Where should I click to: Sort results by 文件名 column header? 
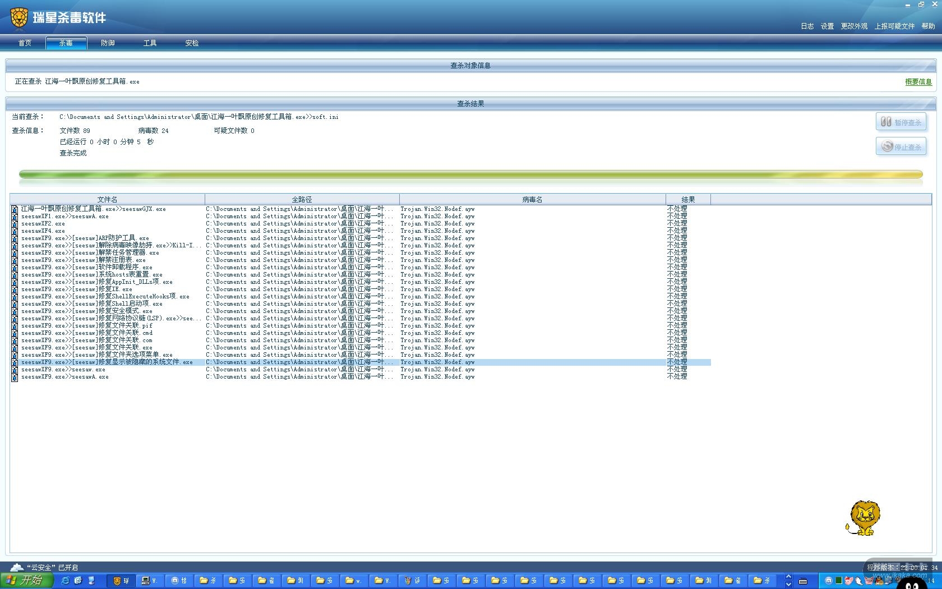click(107, 199)
